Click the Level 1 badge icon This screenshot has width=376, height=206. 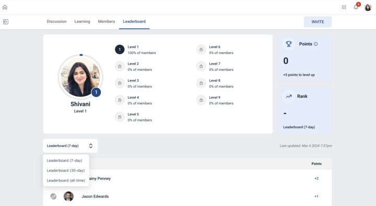(x=120, y=50)
